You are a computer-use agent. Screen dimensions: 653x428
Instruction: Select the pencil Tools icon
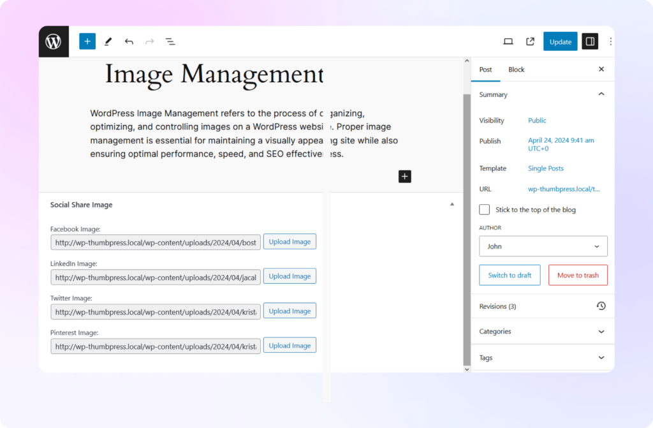pyautogui.click(x=108, y=41)
